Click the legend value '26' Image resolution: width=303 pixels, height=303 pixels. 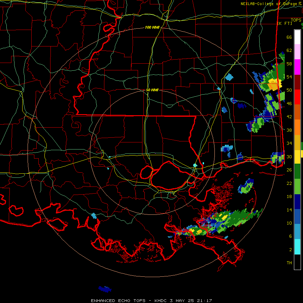pyautogui.click(x=289, y=170)
